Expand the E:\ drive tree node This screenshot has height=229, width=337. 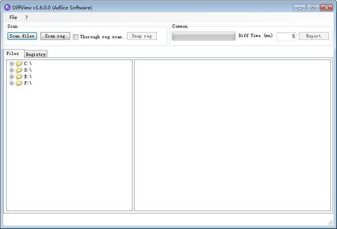(x=12, y=76)
